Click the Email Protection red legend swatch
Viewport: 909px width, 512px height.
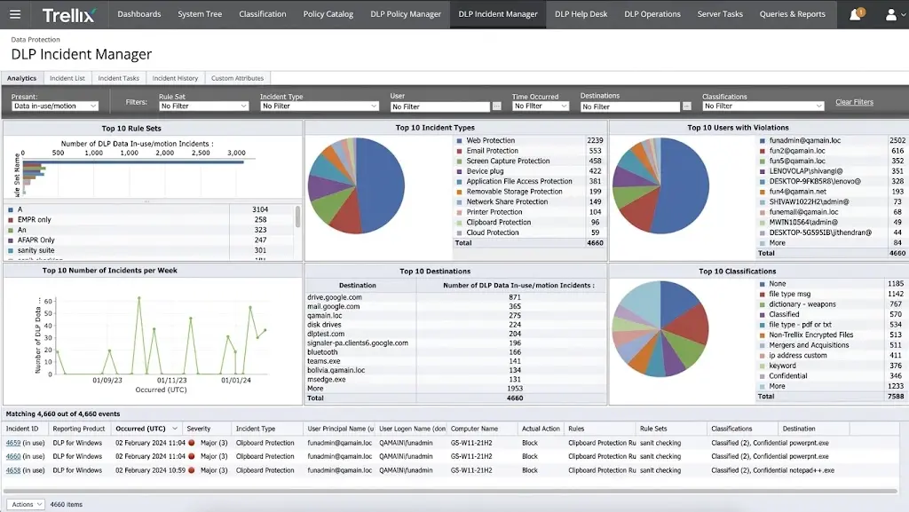[x=459, y=151]
